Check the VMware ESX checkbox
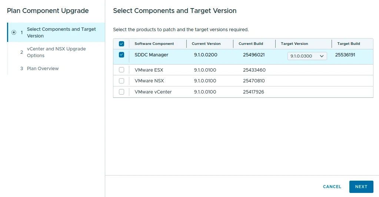The height and width of the screenshot is (197, 379). pos(122,70)
